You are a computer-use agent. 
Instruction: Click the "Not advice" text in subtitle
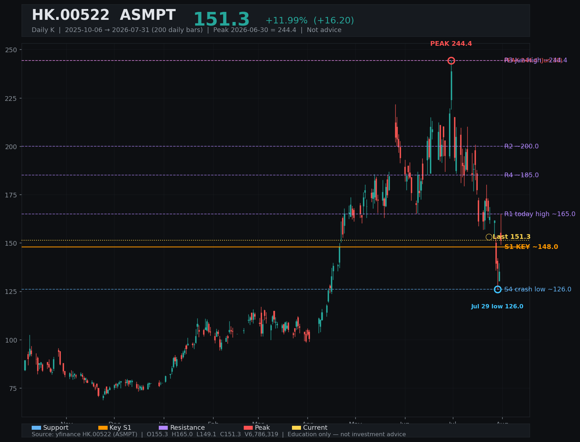(x=324, y=30)
